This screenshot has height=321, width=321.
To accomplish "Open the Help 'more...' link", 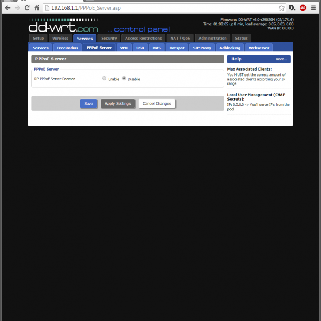I will [x=281, y=59].
